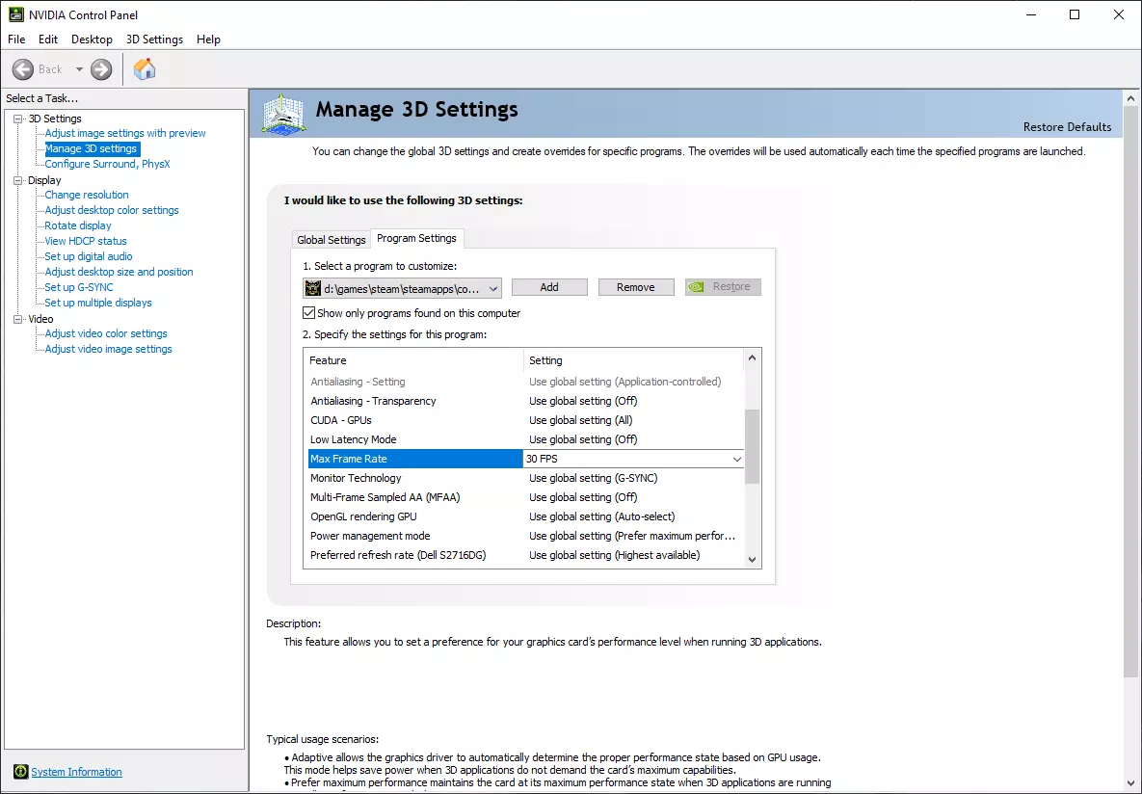Collapse the Video tree node

[18, 319]
